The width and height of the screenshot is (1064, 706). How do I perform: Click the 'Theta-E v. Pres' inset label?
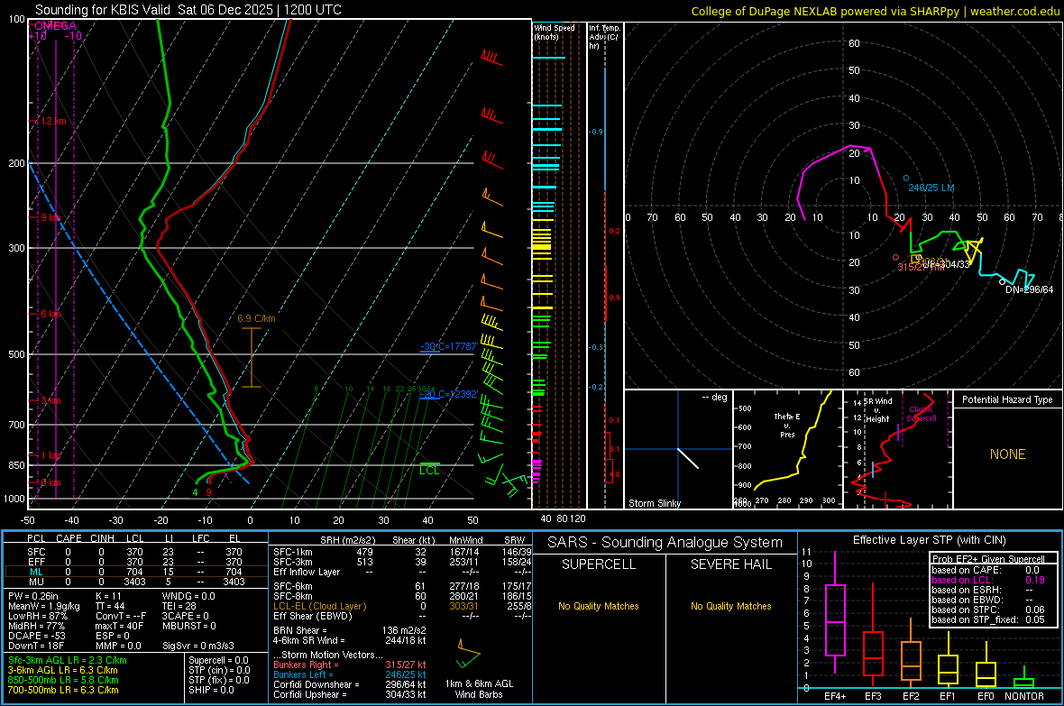click(x=787, y=426)
